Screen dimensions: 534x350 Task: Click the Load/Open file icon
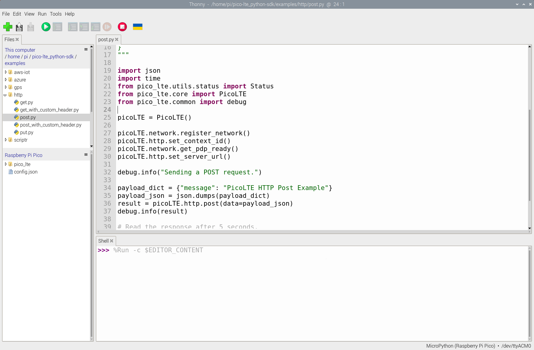click(x=19, y=27)
